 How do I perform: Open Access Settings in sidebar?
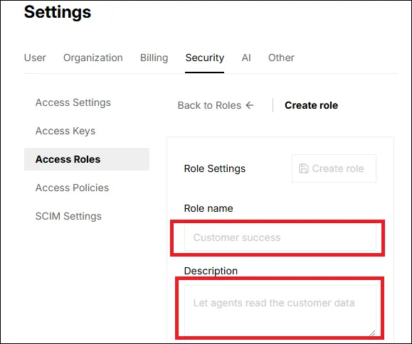73,102
